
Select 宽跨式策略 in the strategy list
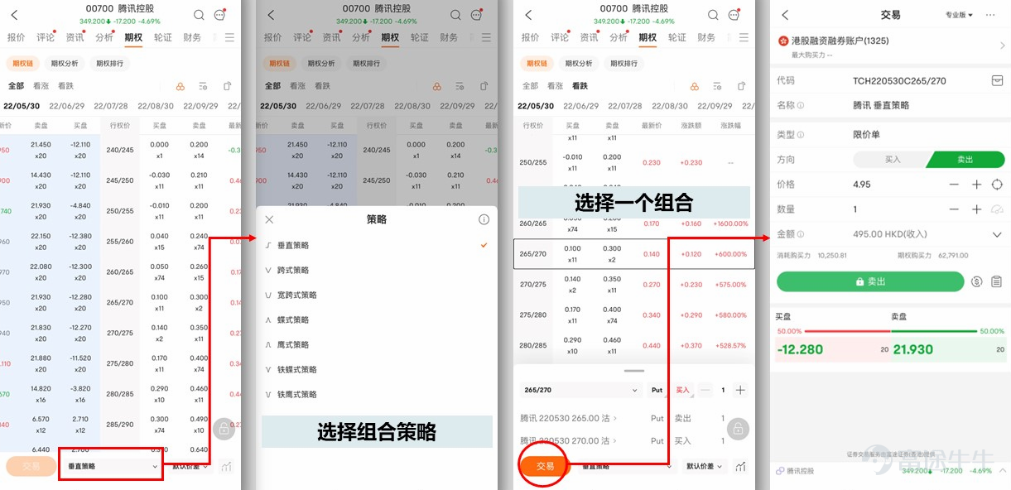[377, 295]
